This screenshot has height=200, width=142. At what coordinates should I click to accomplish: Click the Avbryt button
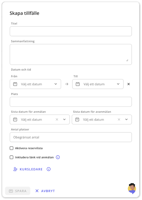coord(45,191)
